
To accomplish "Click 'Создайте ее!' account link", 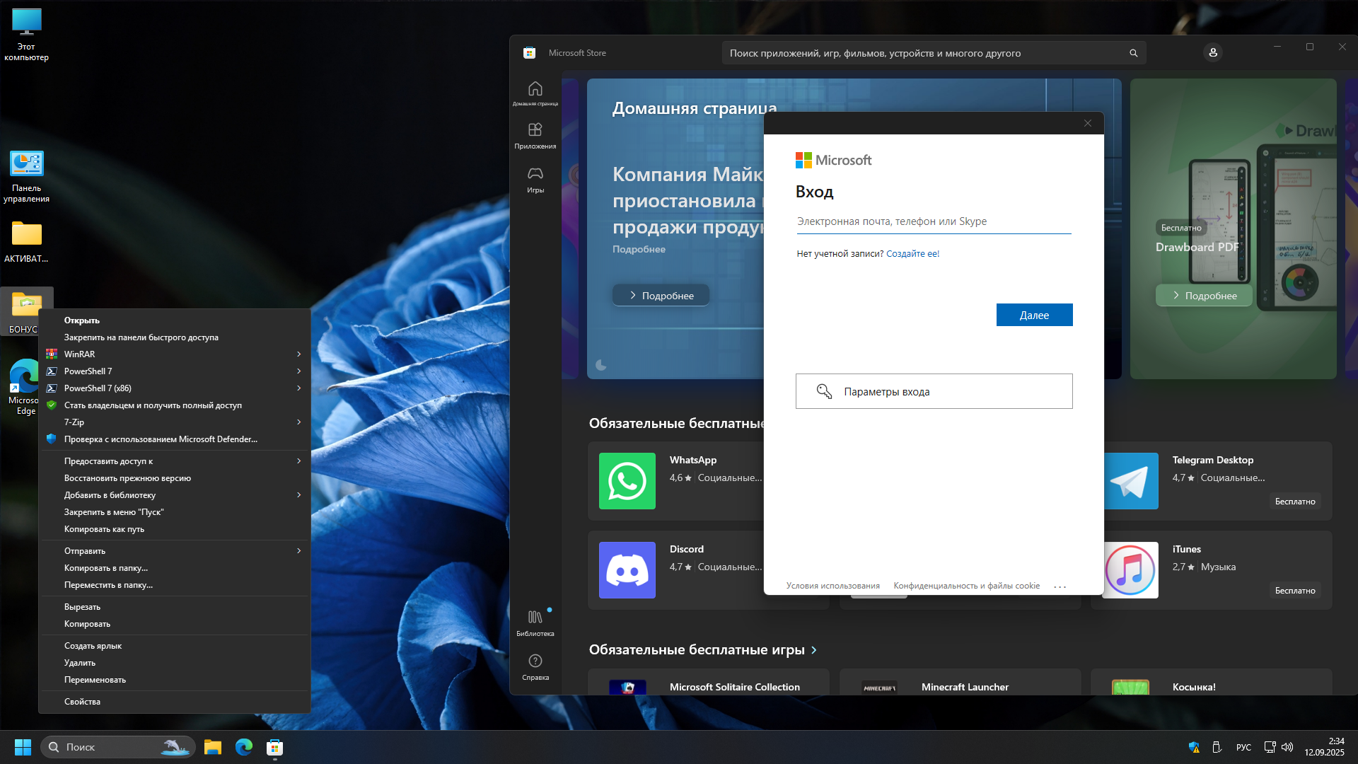I will click(x=912, y=254).
